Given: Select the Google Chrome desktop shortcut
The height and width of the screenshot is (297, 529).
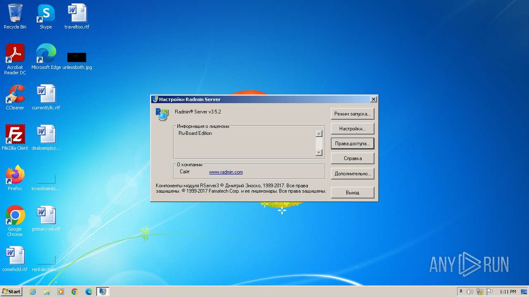Looking at the screenshot, I should click(15, 221).
